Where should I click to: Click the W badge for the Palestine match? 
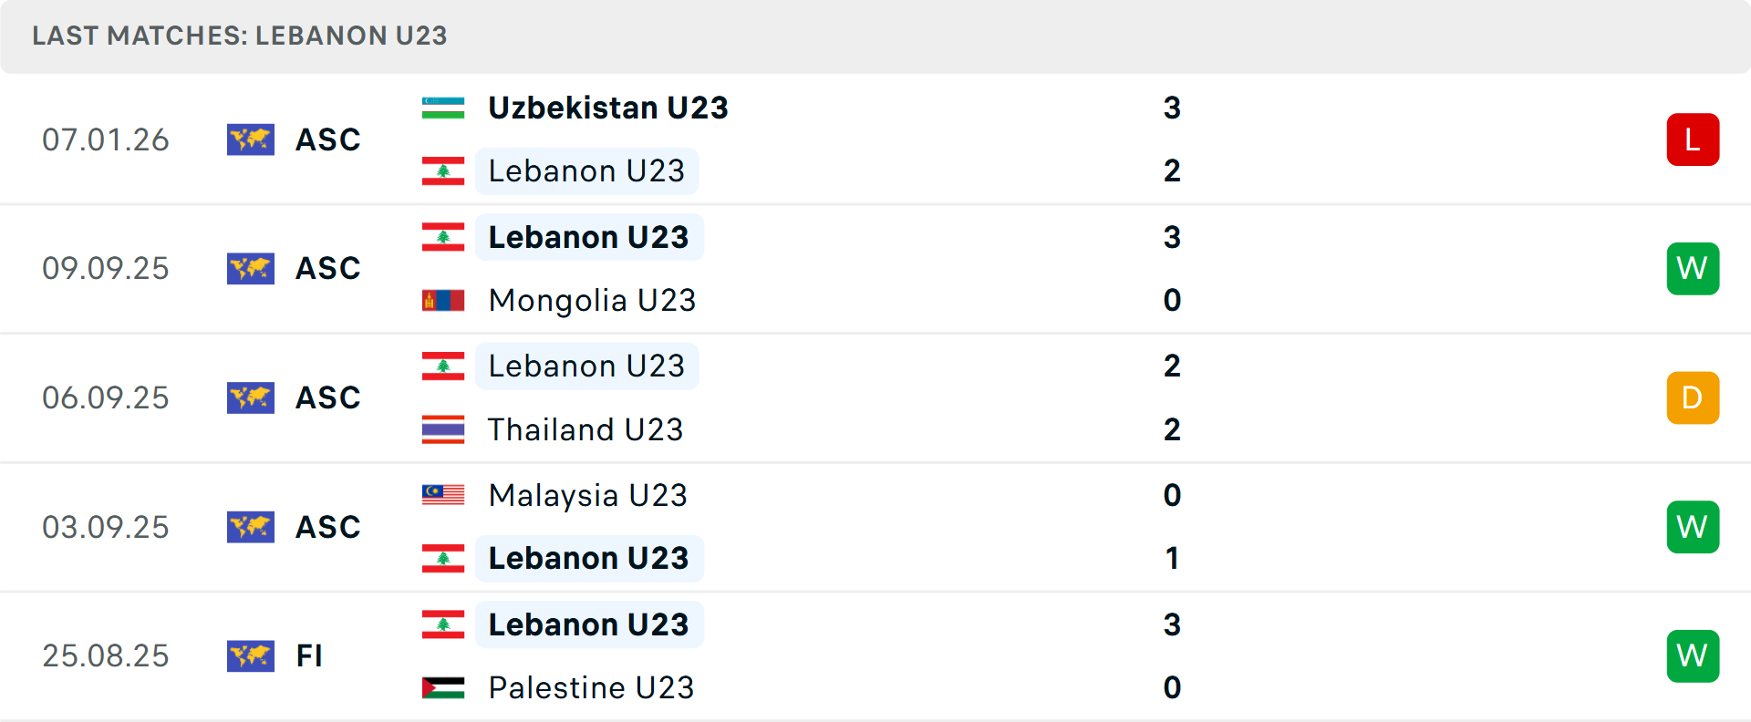coord(1693,655)
